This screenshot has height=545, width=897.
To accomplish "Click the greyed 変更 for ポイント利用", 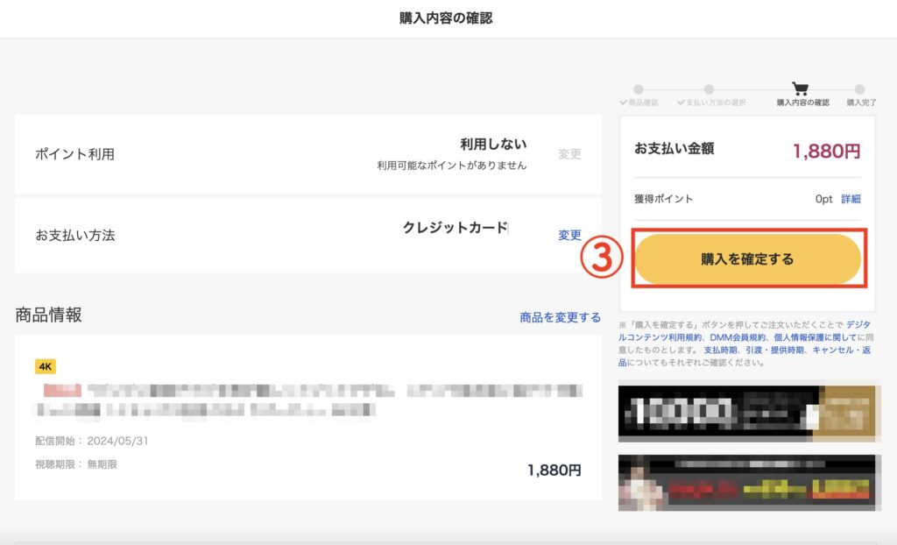I will [x=569, y=153].
